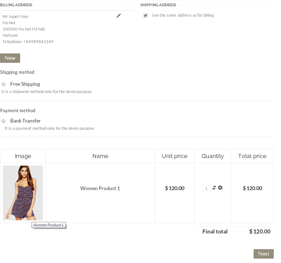Click the Final total $120.00 amount
The height and width of the screenshot is (263, 281).
tap(260, 232)
